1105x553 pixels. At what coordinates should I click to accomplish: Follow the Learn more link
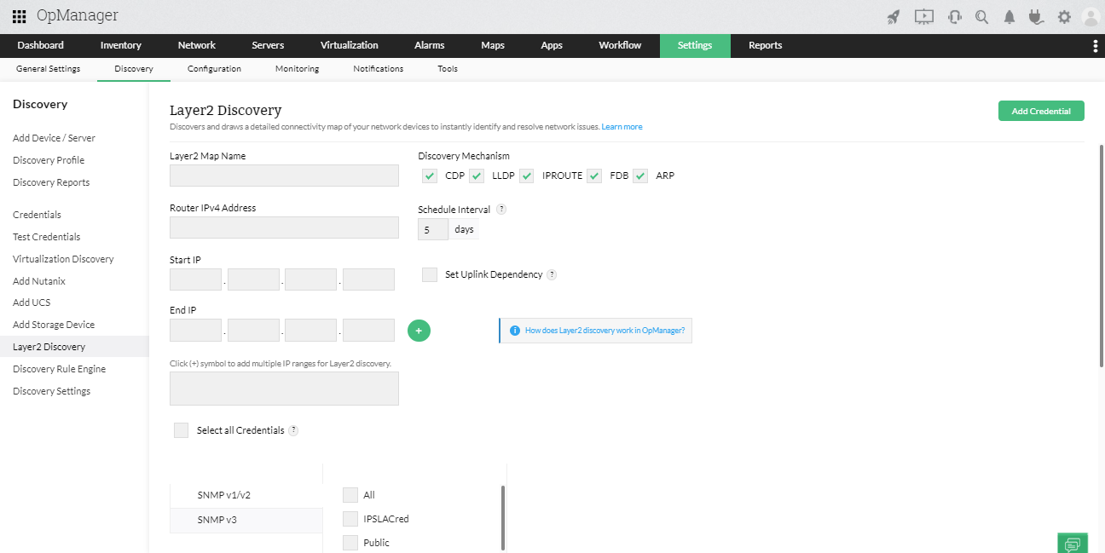[622, 127]
